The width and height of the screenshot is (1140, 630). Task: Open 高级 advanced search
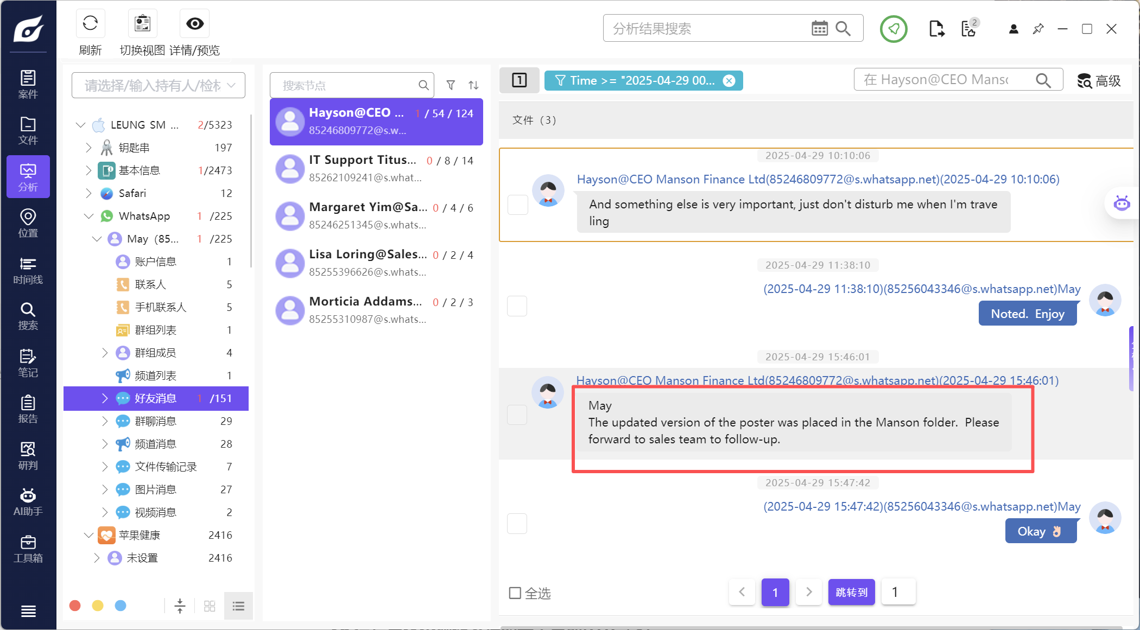pos(1099,81)
